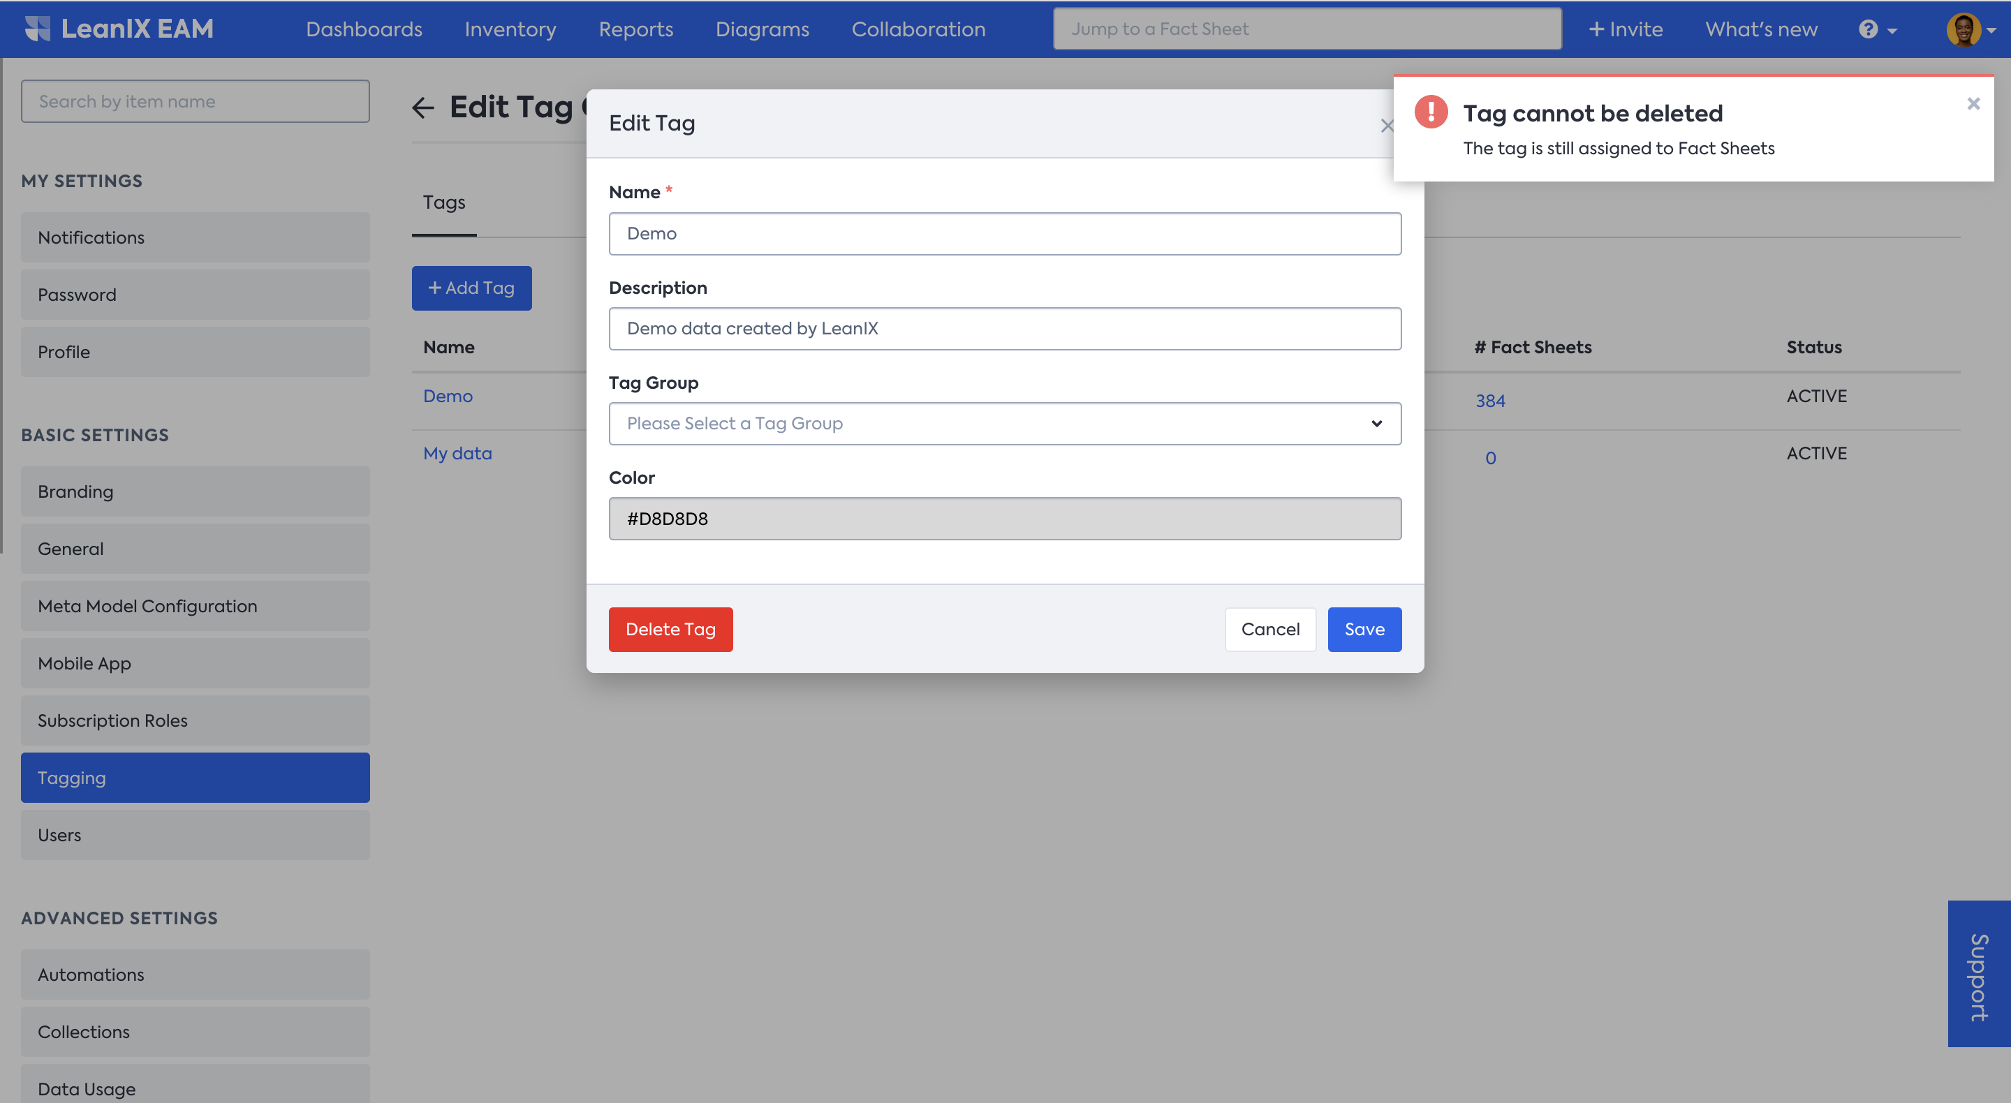
Task: Dismiss the 'Tag cannot be deleted' notification
Action: (x=1973, y=104)
